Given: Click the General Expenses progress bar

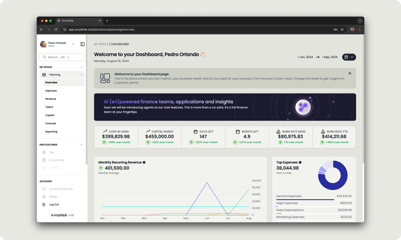Looking at the screenshot, I should coord(314,200).
